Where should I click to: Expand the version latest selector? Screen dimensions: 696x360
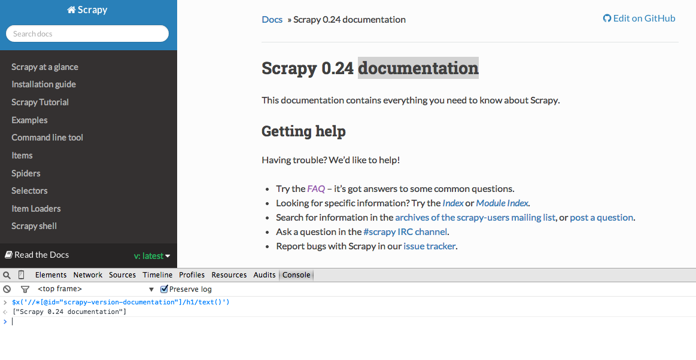click(x=152, y=256)
